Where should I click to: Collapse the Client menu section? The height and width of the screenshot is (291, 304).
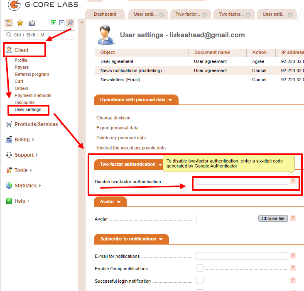click(21, 50)
